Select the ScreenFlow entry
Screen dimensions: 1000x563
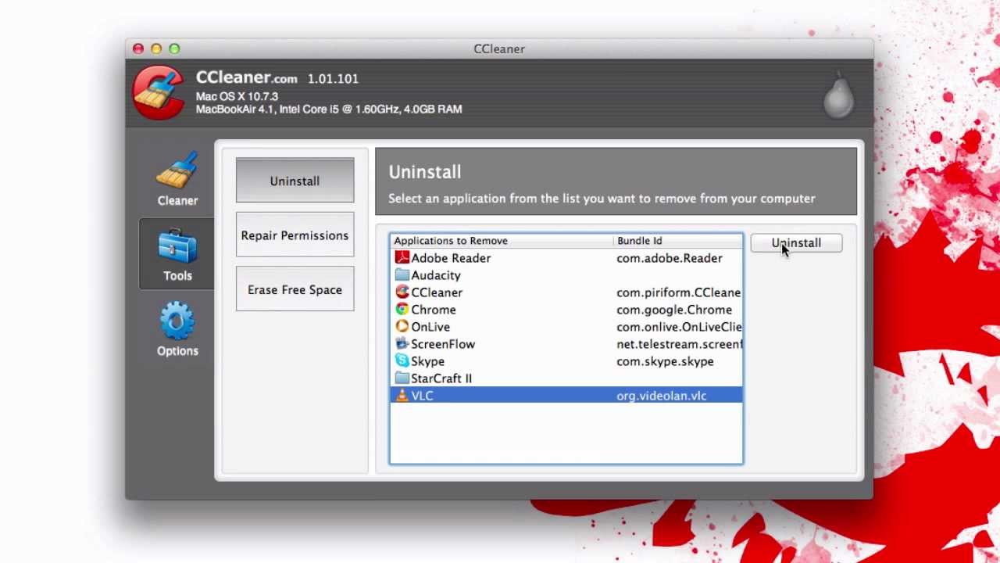pyautogui.click(x=443, y=344)
